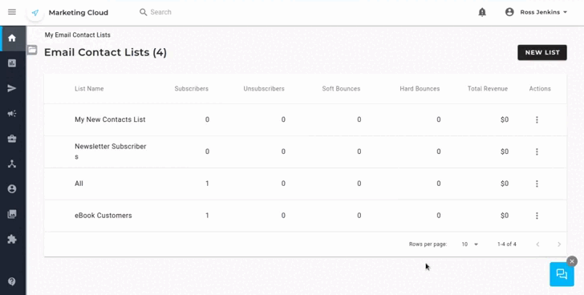Click the user avatar icon
Screen dimensions: 584x295
(x=509, y=12)
